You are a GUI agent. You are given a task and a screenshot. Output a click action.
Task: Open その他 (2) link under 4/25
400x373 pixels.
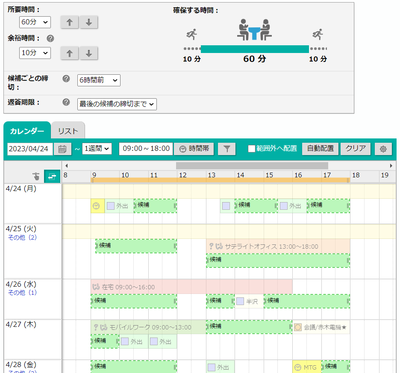click(x=22, y=238)
